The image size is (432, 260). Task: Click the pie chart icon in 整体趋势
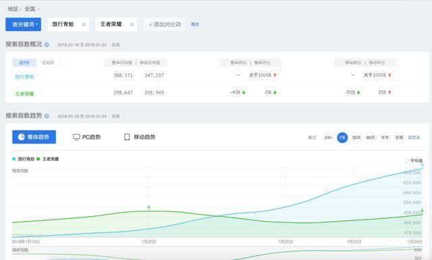(22, 137)
